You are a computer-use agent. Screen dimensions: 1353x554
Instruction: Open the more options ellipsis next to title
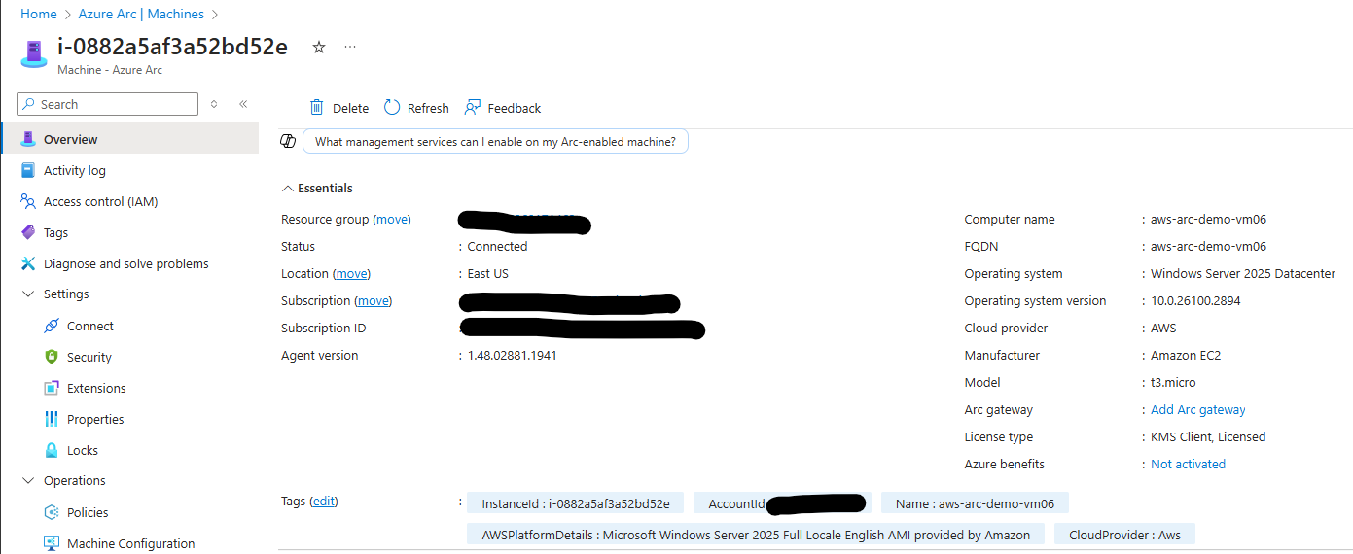coord(350,47)
